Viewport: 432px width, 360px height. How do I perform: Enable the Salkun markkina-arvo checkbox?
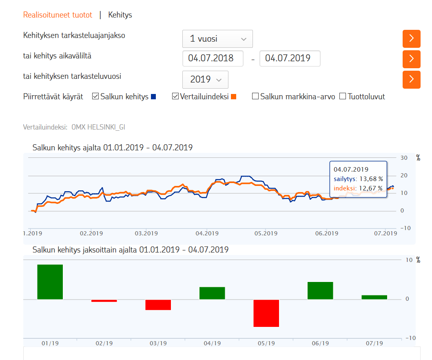tap(255, 97)
